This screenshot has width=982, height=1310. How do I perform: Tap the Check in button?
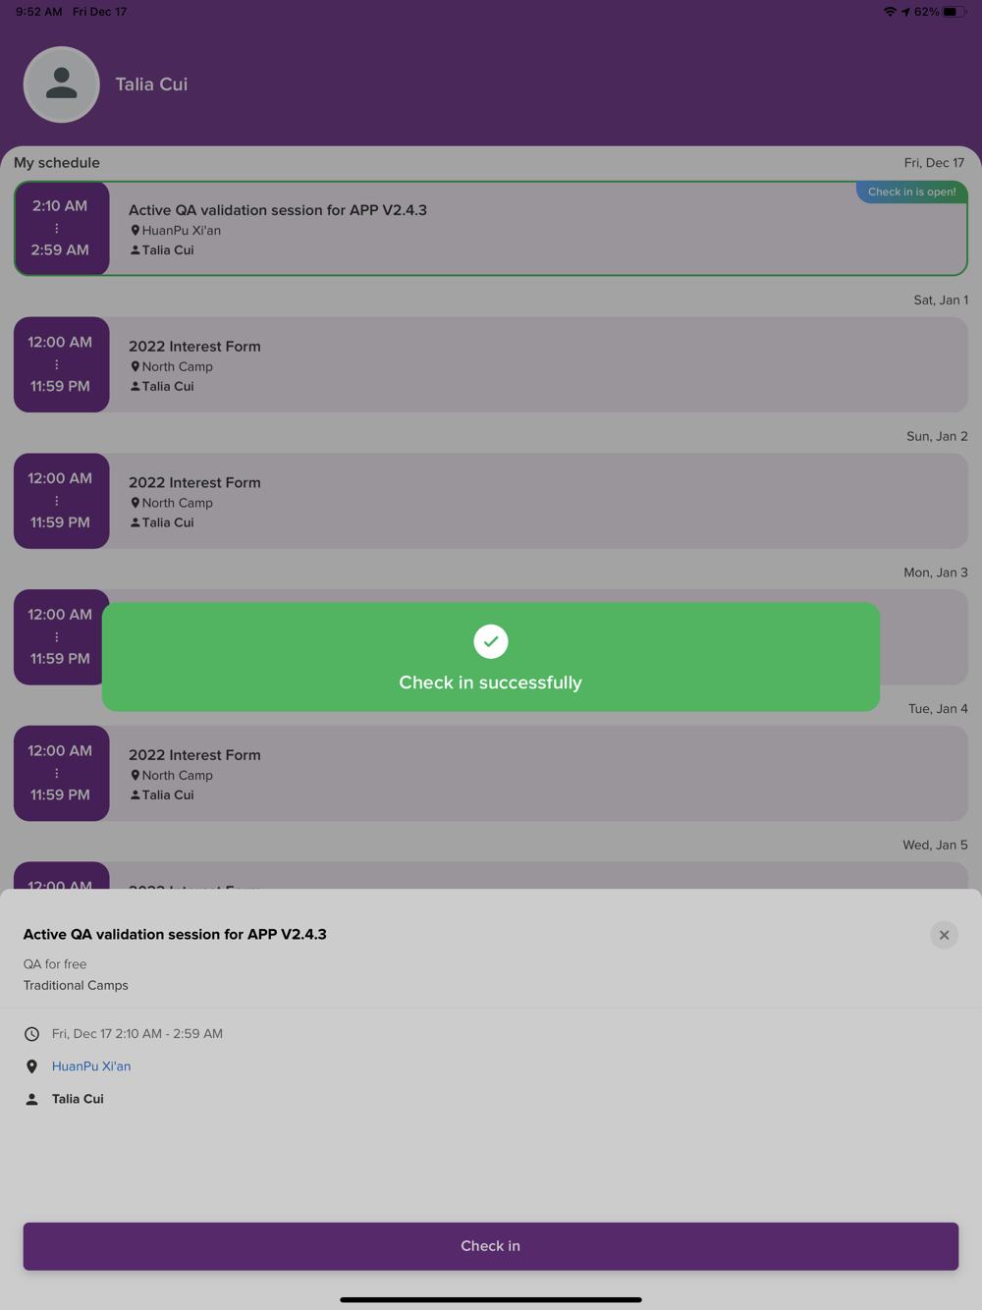(491, 1246)
